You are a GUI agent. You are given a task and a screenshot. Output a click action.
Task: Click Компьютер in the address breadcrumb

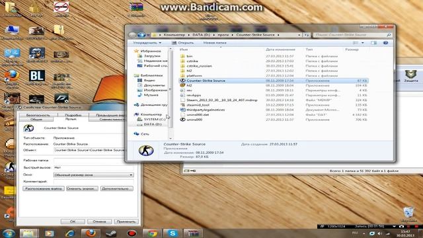(x=174, y=35)
